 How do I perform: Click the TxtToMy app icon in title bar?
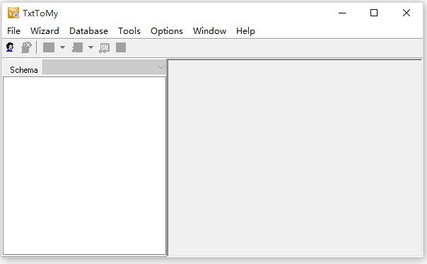13,13
